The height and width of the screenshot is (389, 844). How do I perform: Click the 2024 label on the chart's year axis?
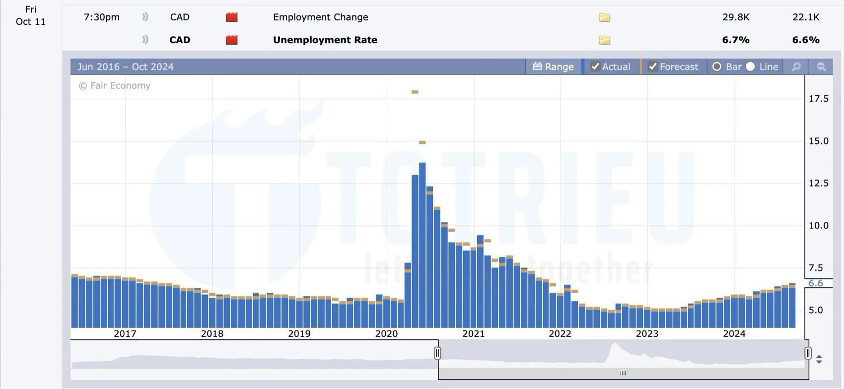coord(734,333)
